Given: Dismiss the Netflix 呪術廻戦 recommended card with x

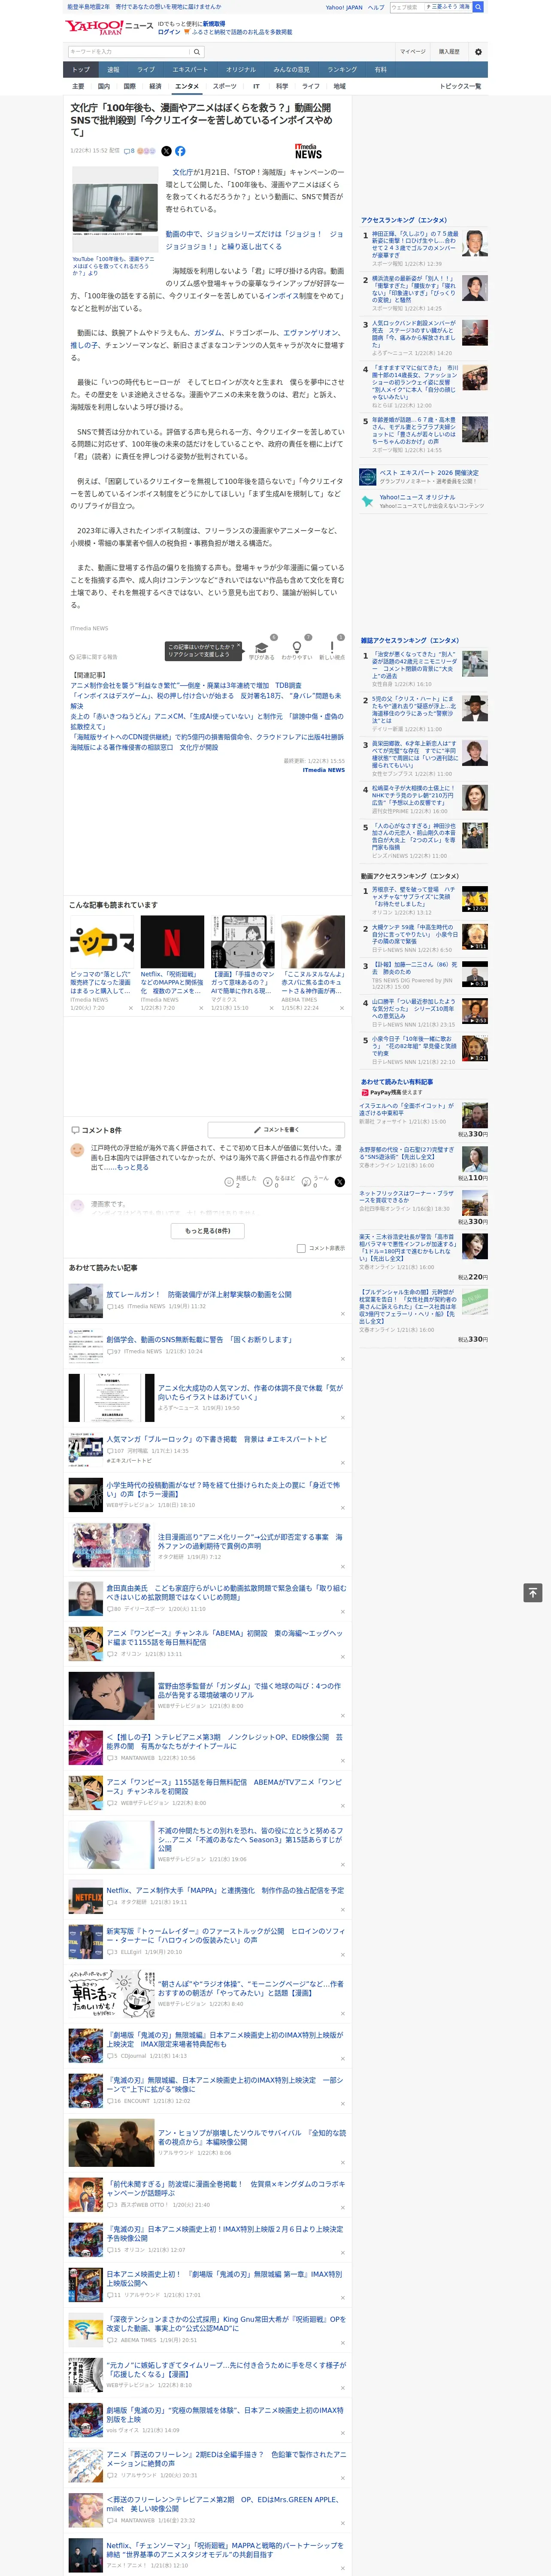Looking at the screenshot, I should (201, 1008).
